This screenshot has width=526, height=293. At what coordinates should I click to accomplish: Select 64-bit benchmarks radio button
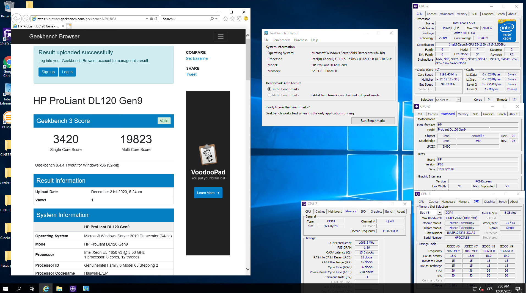pos(269,95)
